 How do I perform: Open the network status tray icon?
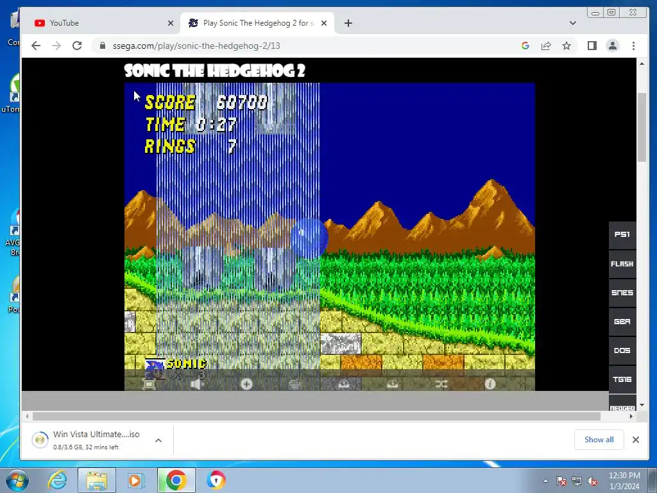[577, 481]
